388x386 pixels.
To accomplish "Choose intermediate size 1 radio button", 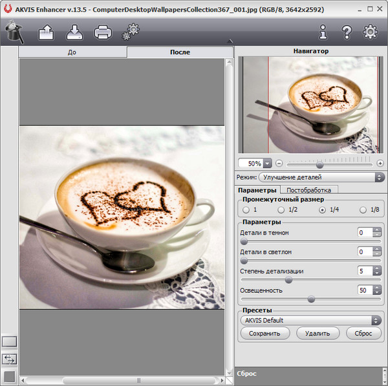I will (x=246, y=210).
